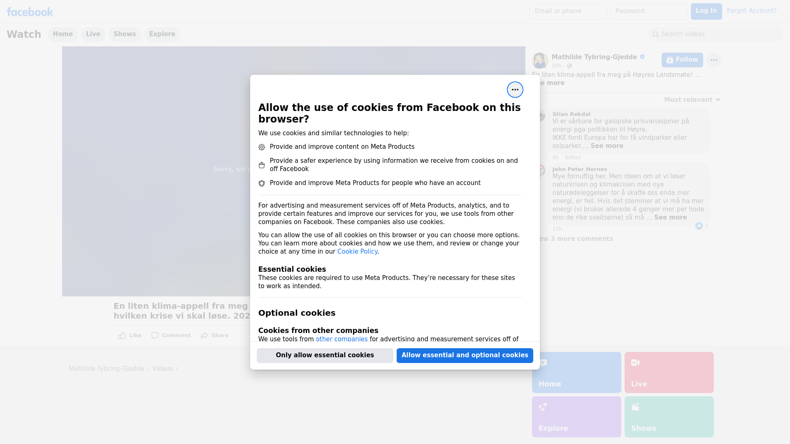Open John Peter Hernes' profile name
The width and height of the screenshot is (790, 444).
pos(580,169)
